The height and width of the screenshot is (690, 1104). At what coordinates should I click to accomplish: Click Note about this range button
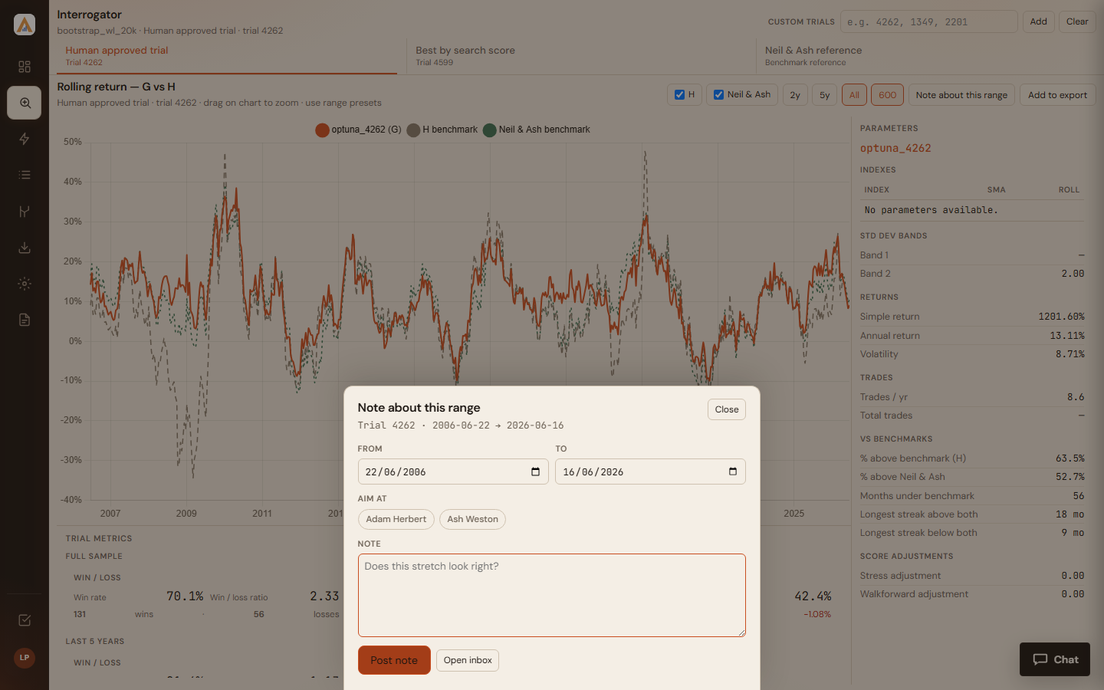tap(961, 95)
